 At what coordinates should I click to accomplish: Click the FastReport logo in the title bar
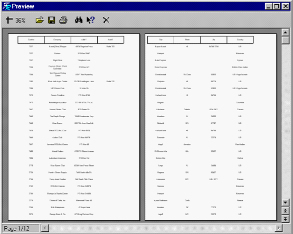(7, 6)
